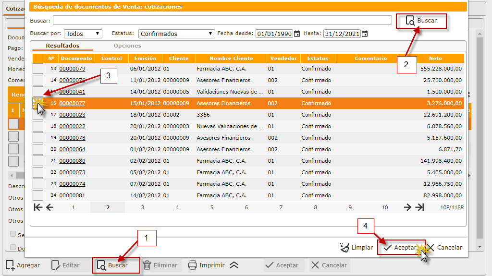Click scrollbar up arrow in background window
Screen dimensions: 492x276
480,33
